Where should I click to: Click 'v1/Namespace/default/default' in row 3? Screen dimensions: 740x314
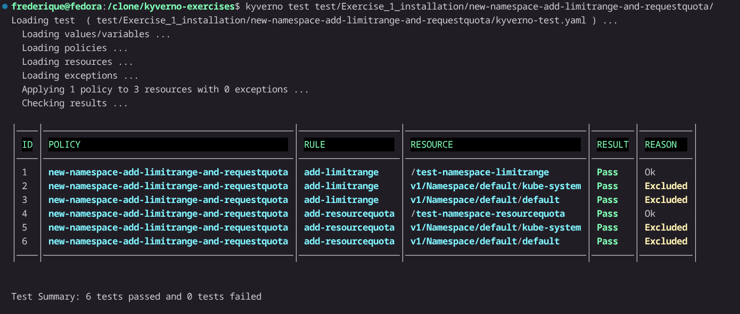(485, 200)
